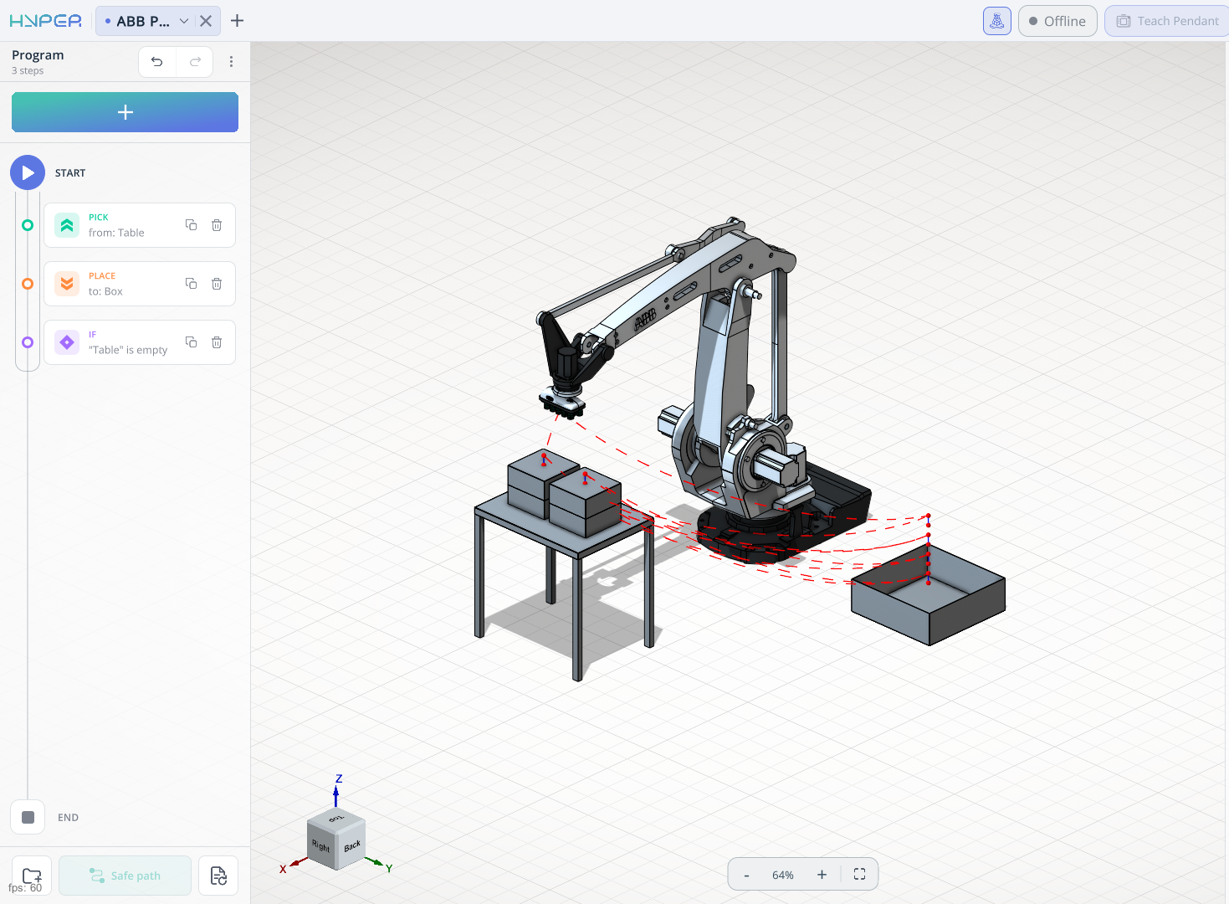Viewport: 1229px width, 904px height.
Task: Toggle the Offline connection status
Action: coord(1057,21)
